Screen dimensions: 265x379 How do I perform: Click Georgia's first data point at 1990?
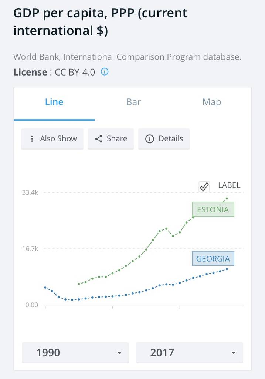tap(45, 287)
